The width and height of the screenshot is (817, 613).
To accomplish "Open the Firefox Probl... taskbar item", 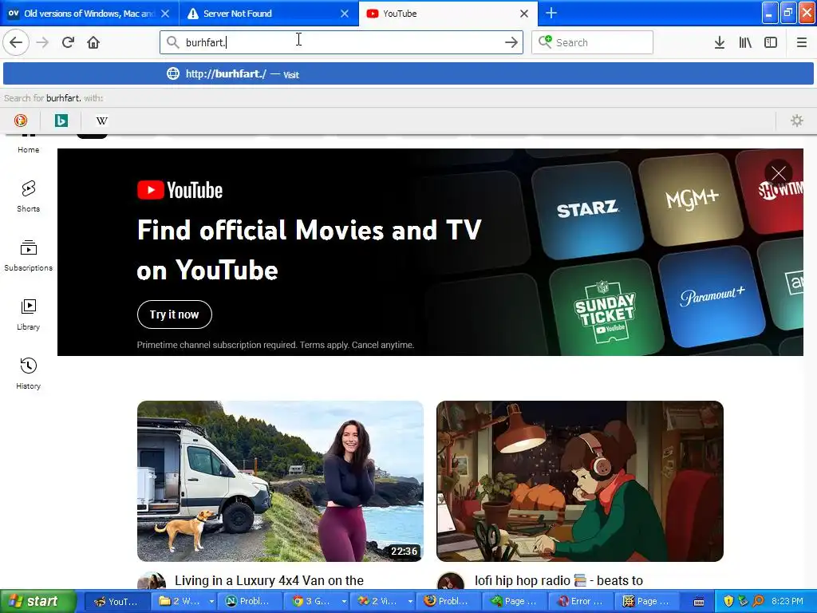I will tap(448, 602).
